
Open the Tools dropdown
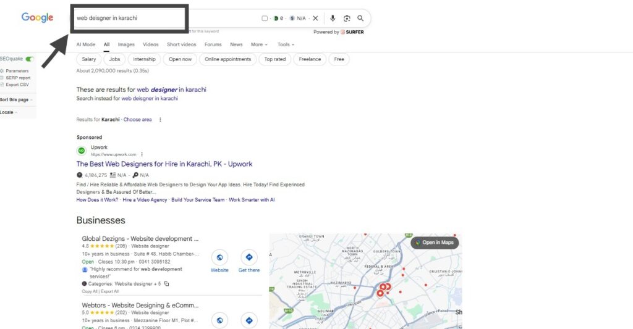point(286,44)
